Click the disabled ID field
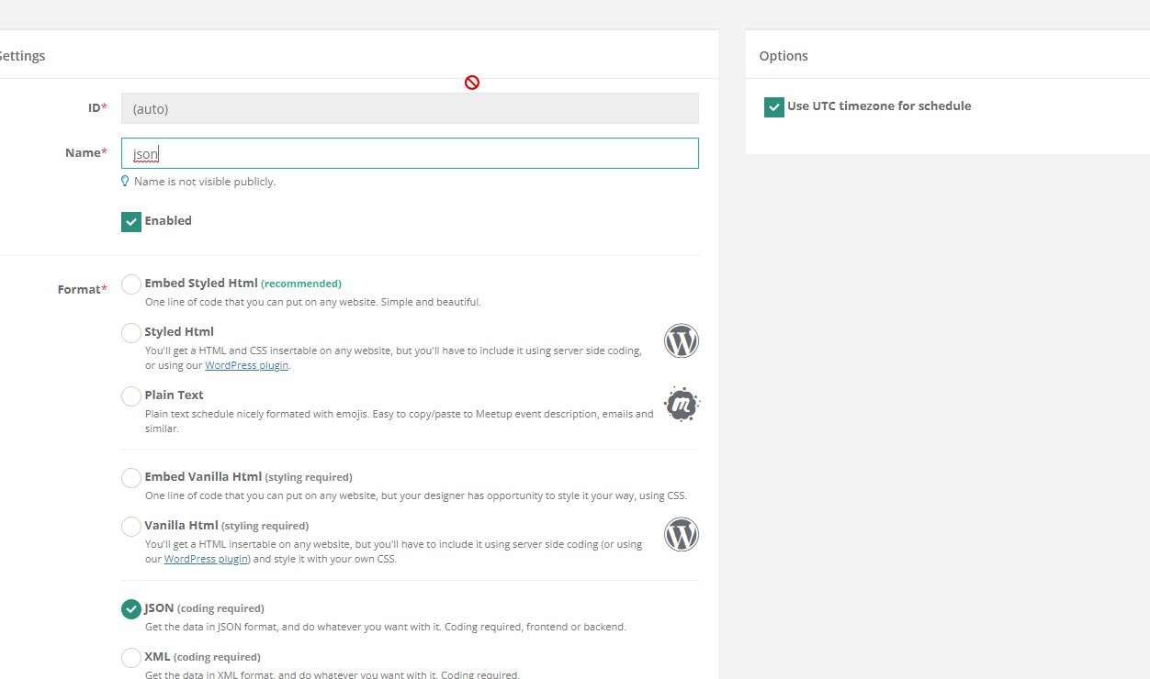Viewport: 1150px width, 679px height. point(410,108)
